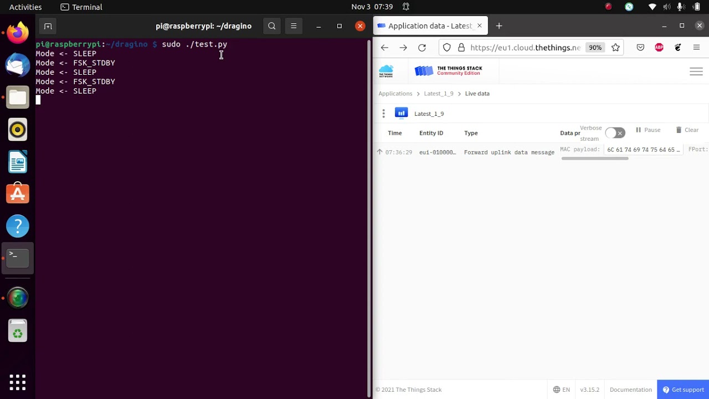Open the three-dot application menu
Screen dimensions: 709x399
click(x=383, y=114)
